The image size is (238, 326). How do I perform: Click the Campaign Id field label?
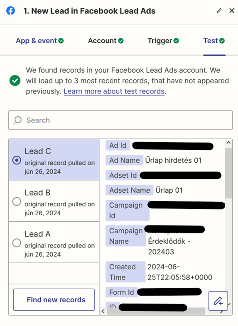point(128,211)
